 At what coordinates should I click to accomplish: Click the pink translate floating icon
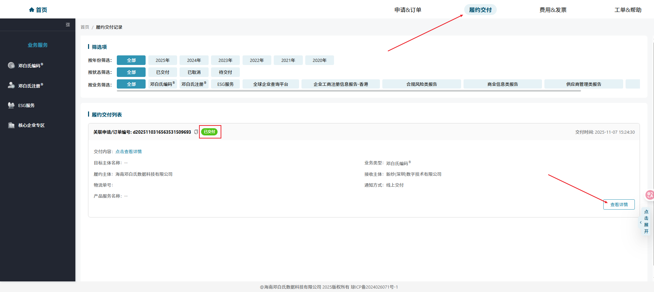[649, 195]
